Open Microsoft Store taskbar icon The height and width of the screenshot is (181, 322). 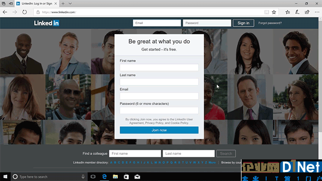click(x=126, y=176)
